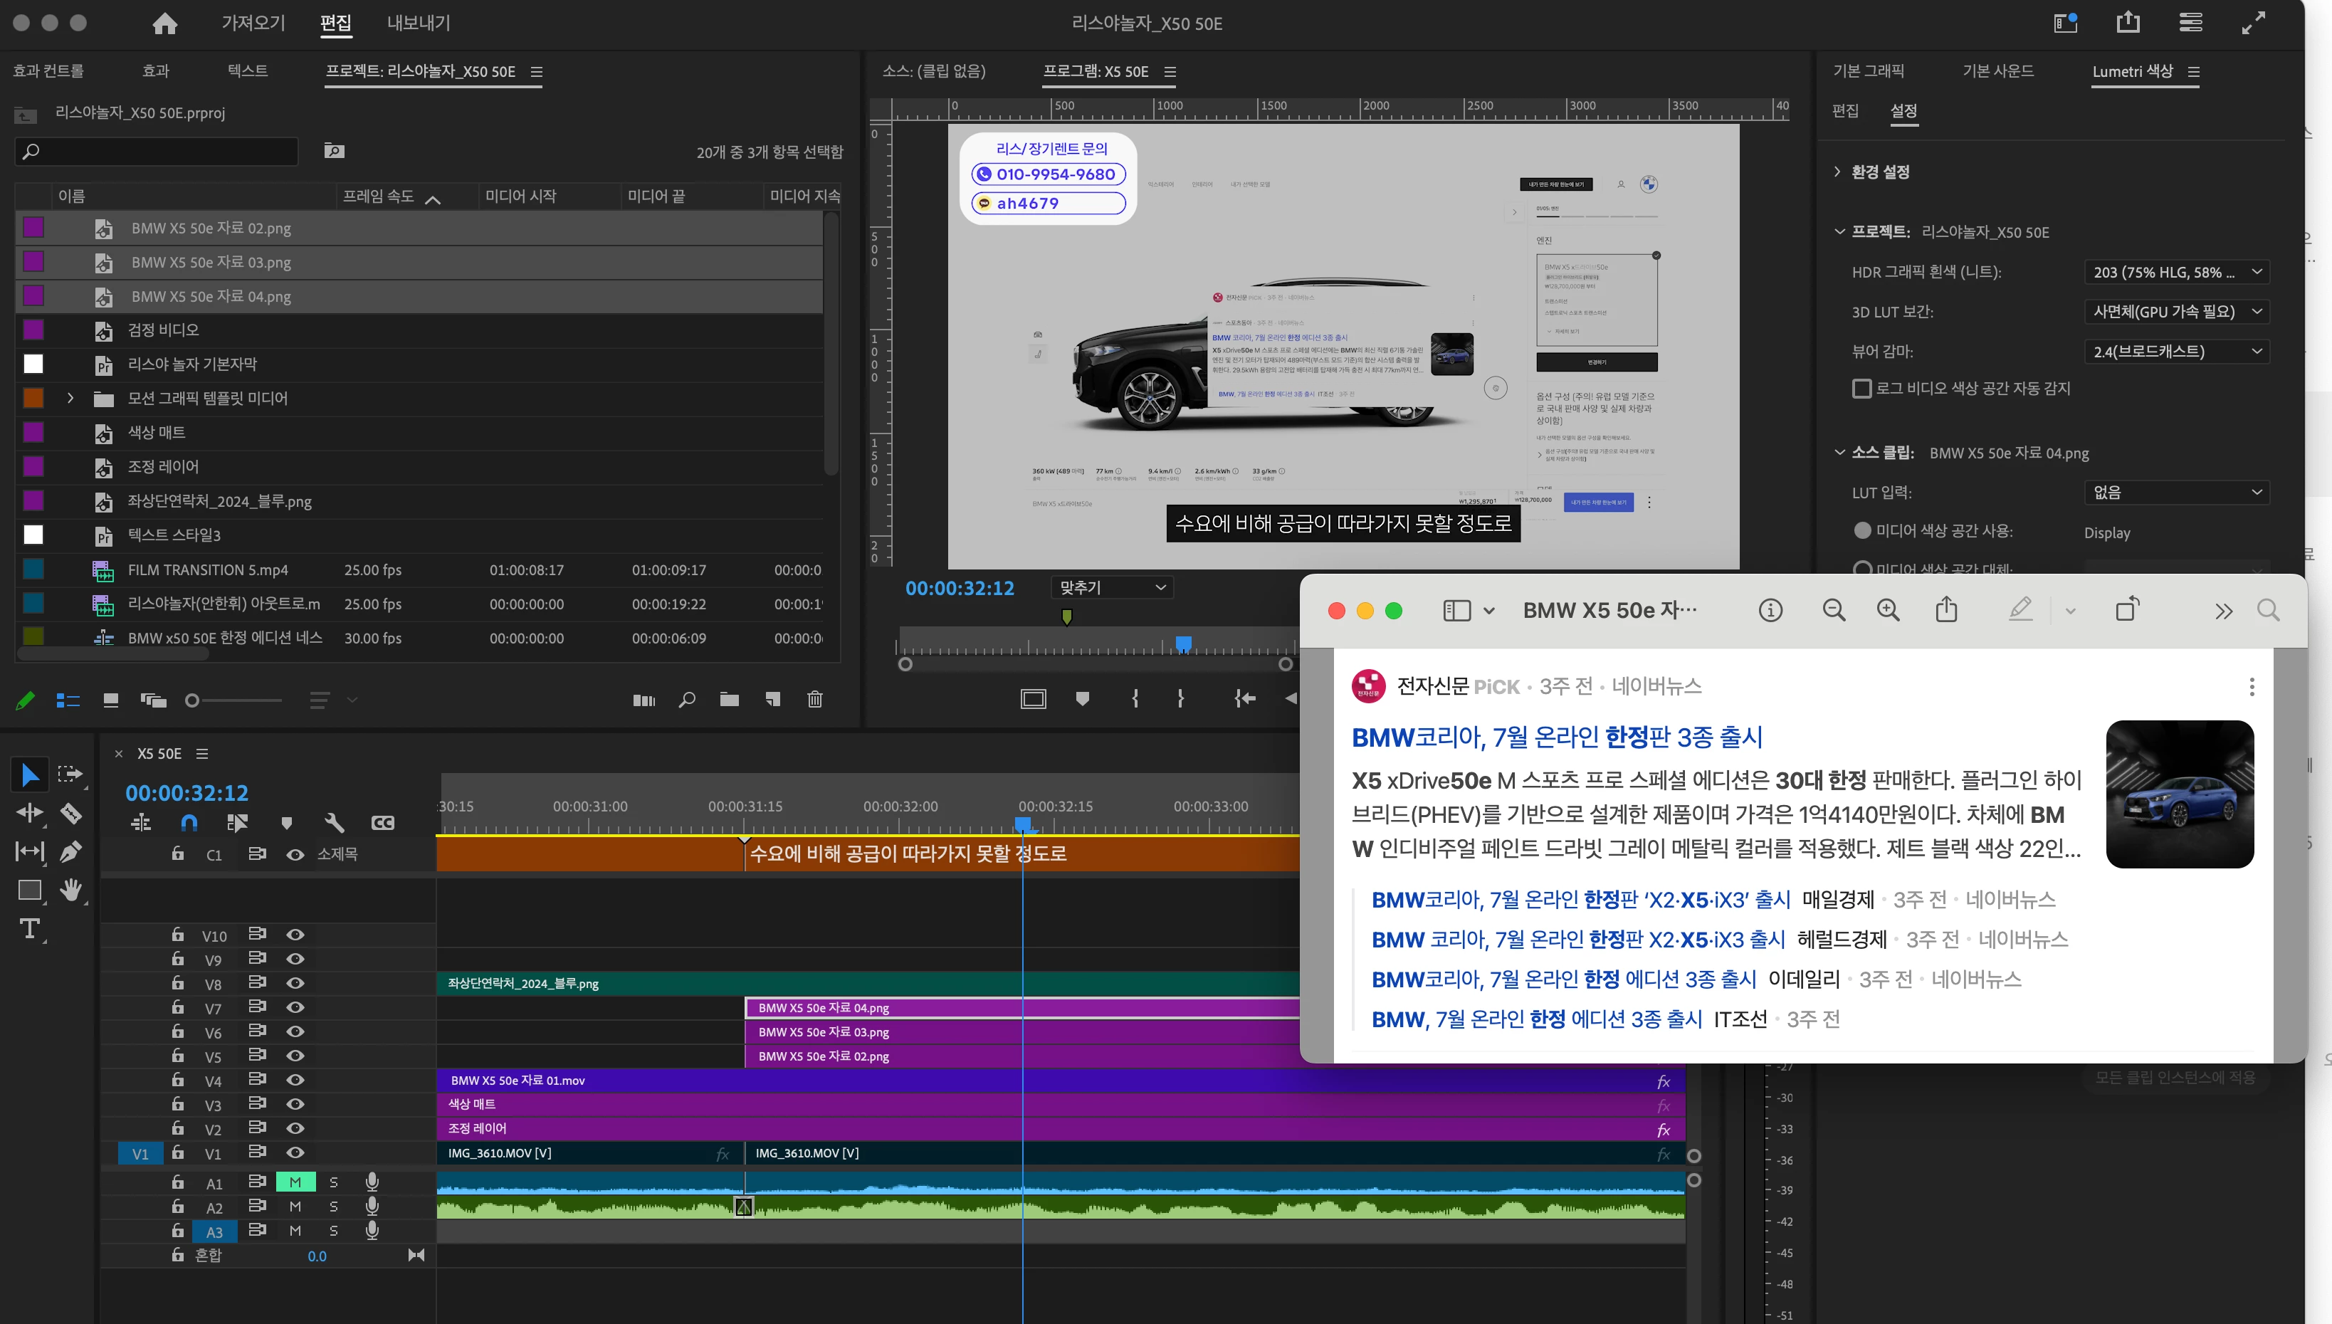This screenshot has width=2332, height=1324.
Task: Select the Type tool
Action: (x=29, y=928)
